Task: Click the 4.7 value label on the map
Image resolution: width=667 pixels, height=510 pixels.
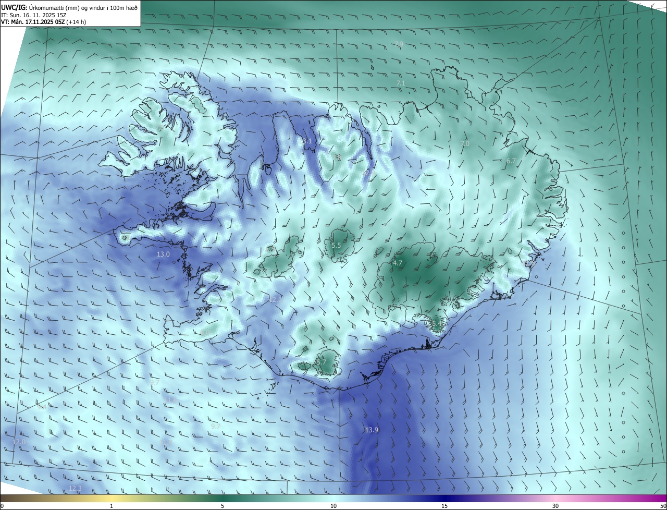Action: point(398,263)
